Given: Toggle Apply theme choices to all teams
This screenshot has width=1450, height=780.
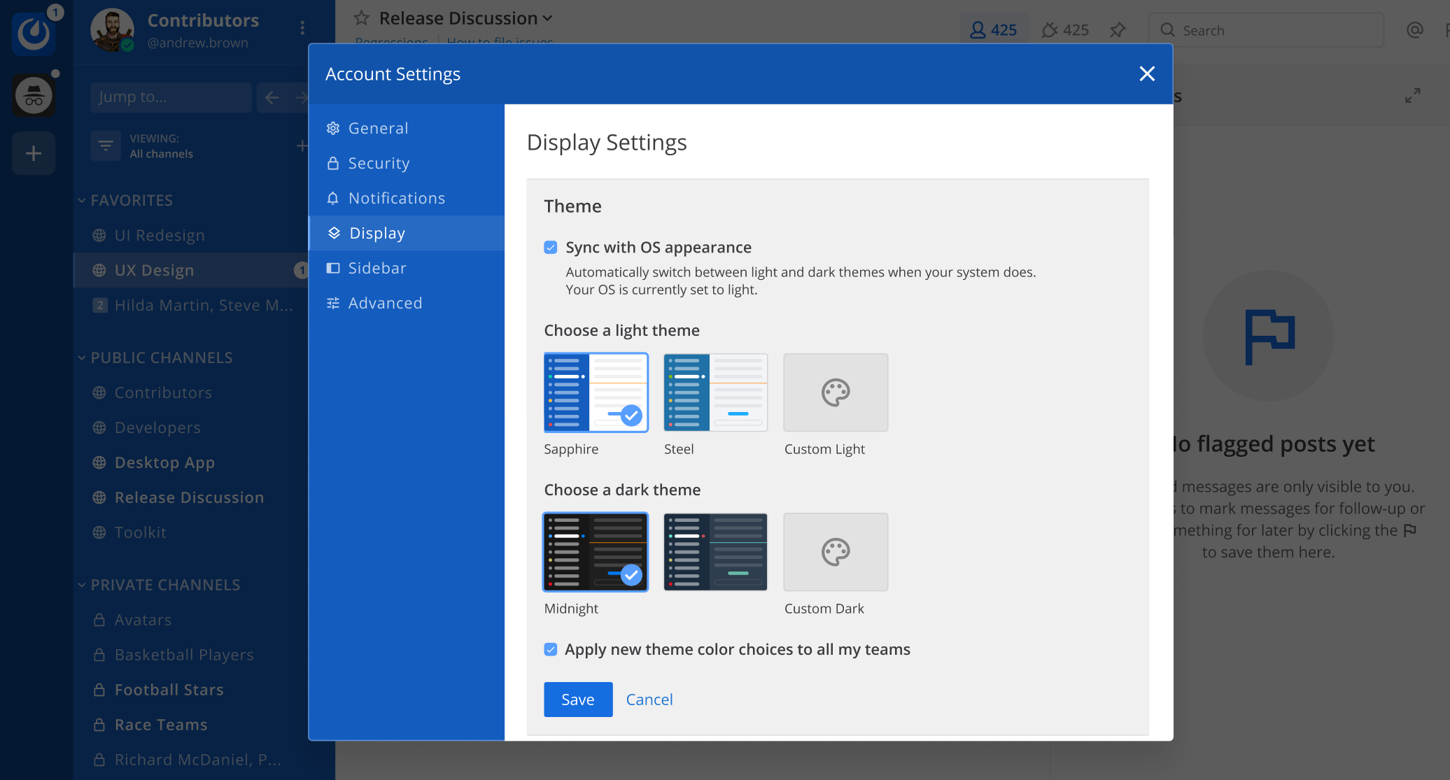Looking at the screenshot, I should click(x=551, y=650).
